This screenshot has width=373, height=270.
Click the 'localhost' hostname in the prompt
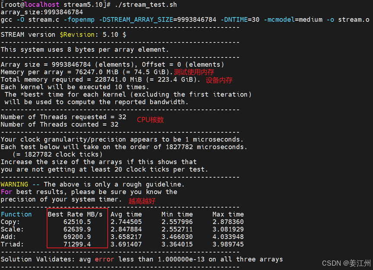(42, 5)
